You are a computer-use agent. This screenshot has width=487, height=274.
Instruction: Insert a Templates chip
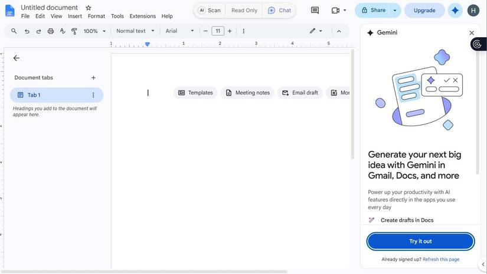pyautogui.click(x=195, y=93)
